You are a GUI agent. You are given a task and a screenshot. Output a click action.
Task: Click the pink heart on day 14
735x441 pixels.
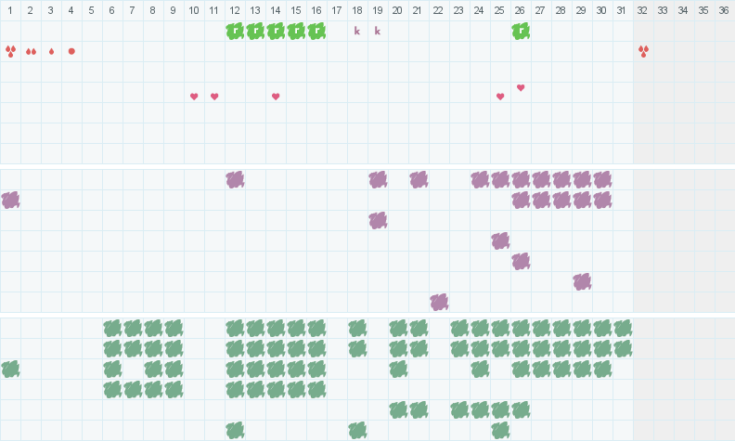[276, 97]
